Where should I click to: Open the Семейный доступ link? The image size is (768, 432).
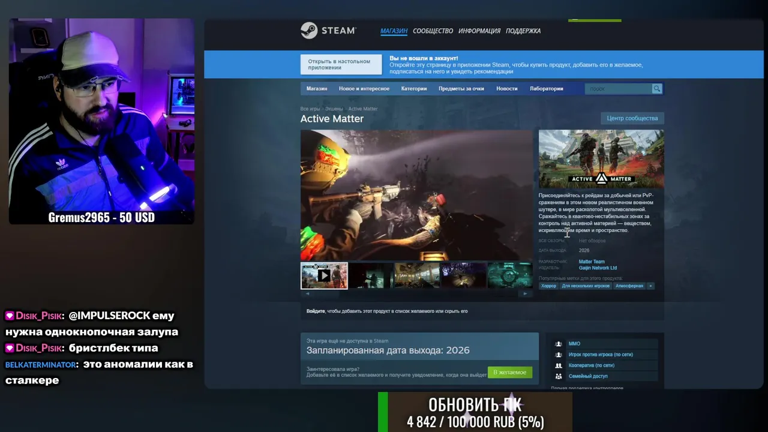[x=588, y=376]
